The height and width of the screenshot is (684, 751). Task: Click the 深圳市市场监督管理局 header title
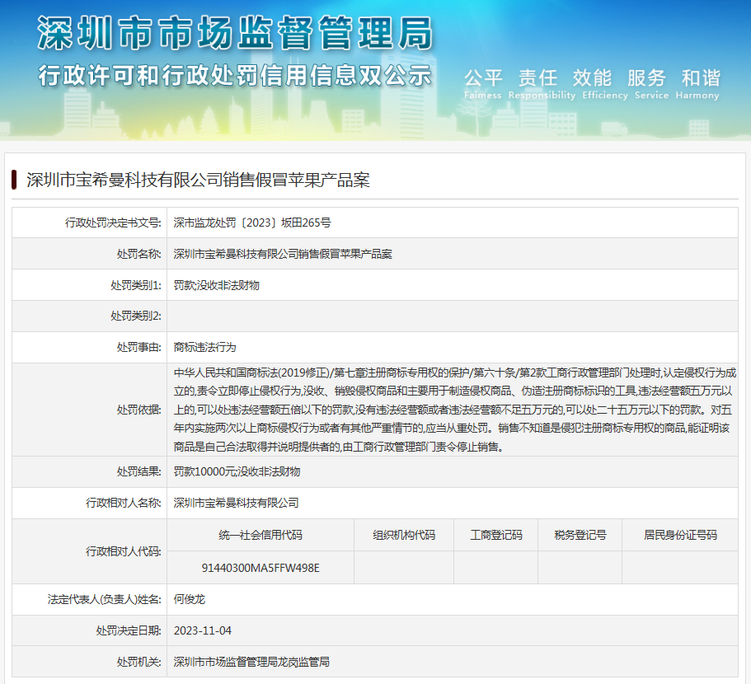(x=235, y=35)
